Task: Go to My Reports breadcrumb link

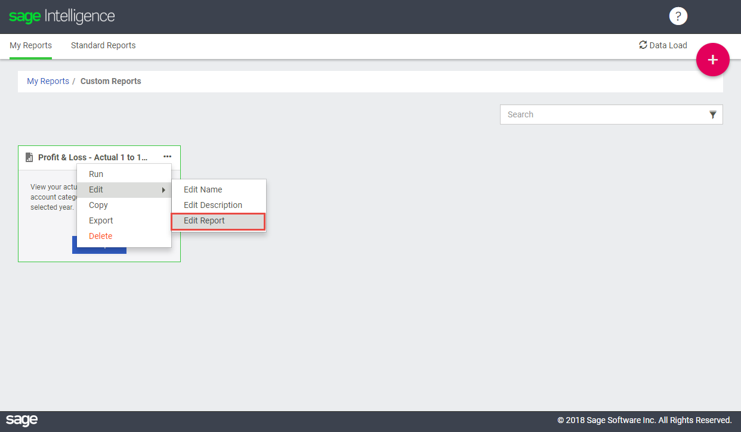Action: point(48,81)
